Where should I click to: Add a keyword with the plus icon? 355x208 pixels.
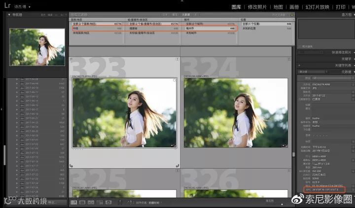coord(299,66)
